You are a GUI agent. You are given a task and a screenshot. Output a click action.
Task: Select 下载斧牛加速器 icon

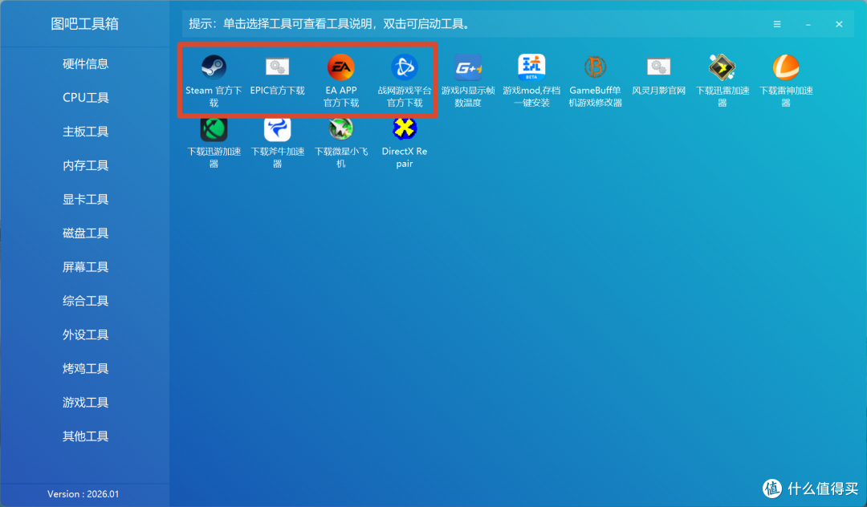277,128
